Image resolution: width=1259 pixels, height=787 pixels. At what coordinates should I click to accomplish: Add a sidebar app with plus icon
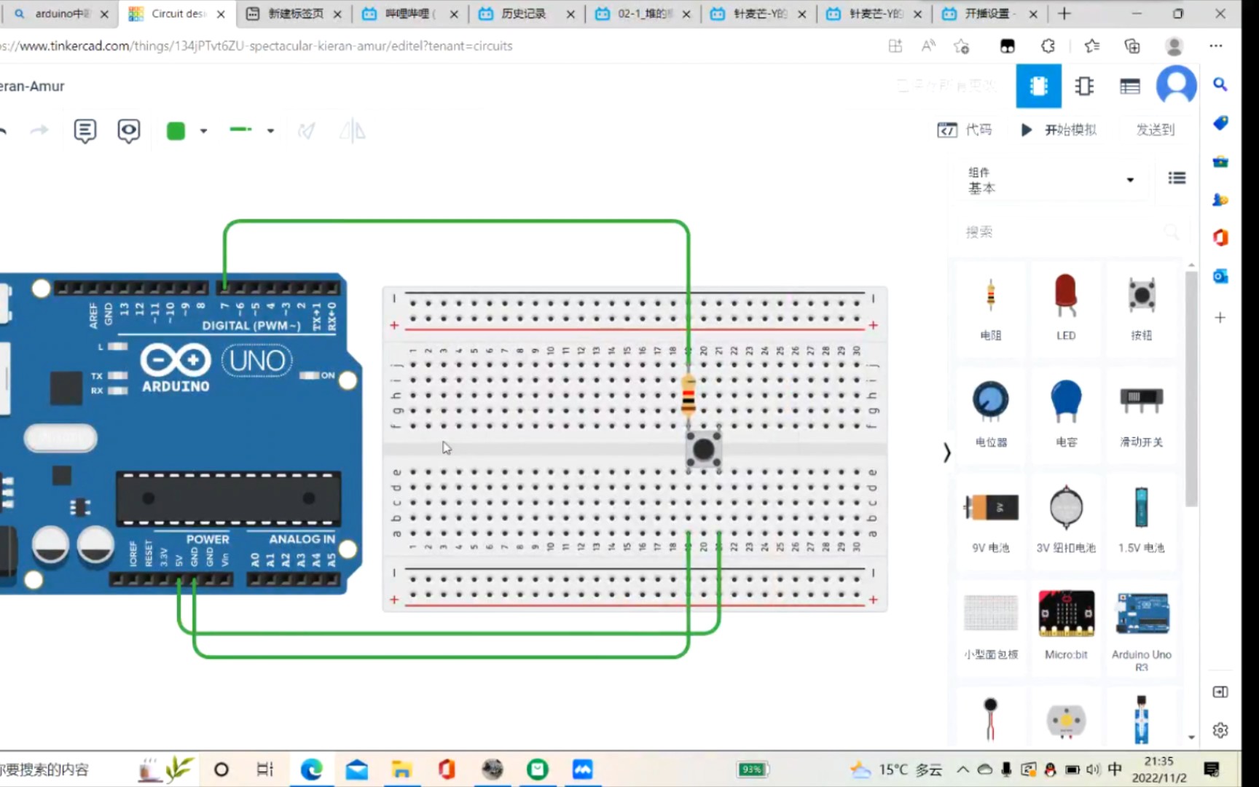click(1220, 318)
